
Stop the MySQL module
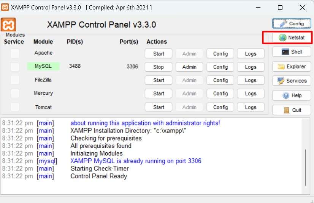(x=159, y=67)
